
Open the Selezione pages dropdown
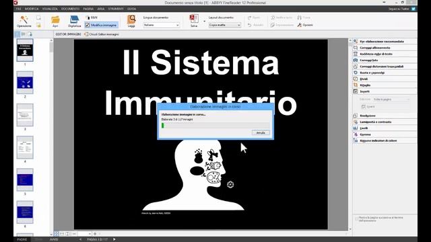[x=391, y=99]
